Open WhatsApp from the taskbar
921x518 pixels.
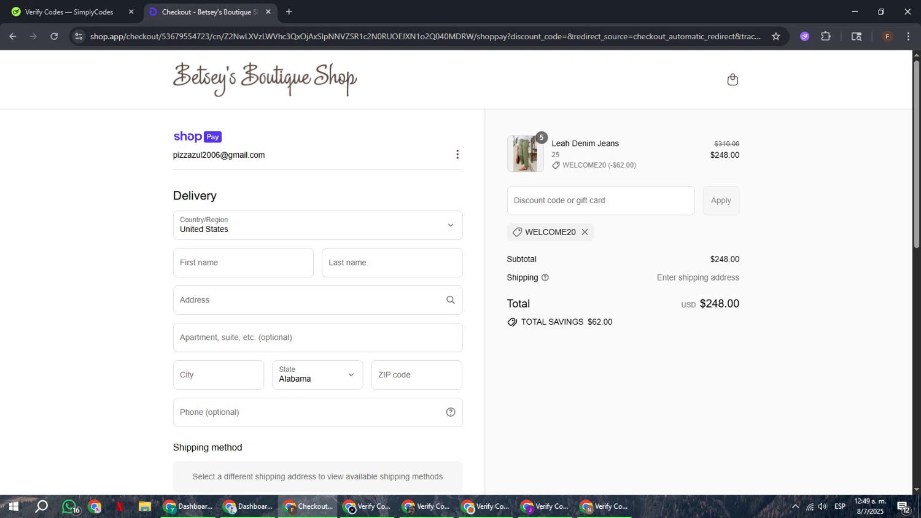pyautogui.click(x=70, y=507)
